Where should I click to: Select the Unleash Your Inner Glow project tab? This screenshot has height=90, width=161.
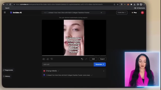click(x=69, y=13)
